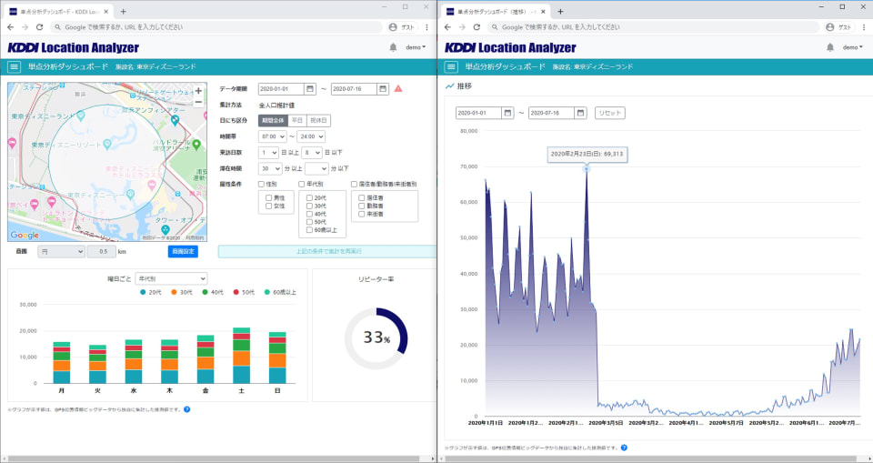
Task: Tick the 男性 checkbox
Action: [x=269, y=197]
